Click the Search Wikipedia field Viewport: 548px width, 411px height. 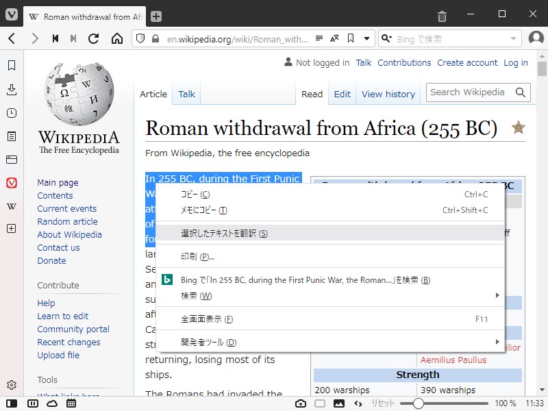470,92
